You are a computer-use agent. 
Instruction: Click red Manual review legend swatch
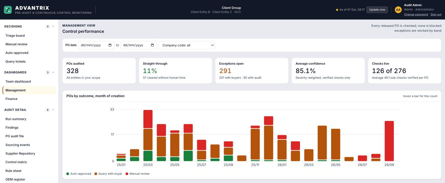pyautogui.click(x=127, y=174)
